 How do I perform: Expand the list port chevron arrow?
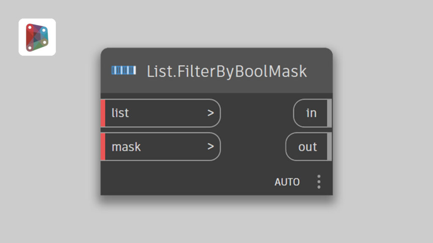pyautogui.click(x=210, y=113)
